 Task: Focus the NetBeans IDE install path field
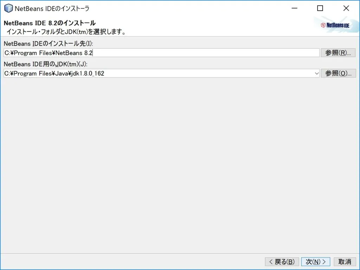pyautogui.click(x=161, y=53)
